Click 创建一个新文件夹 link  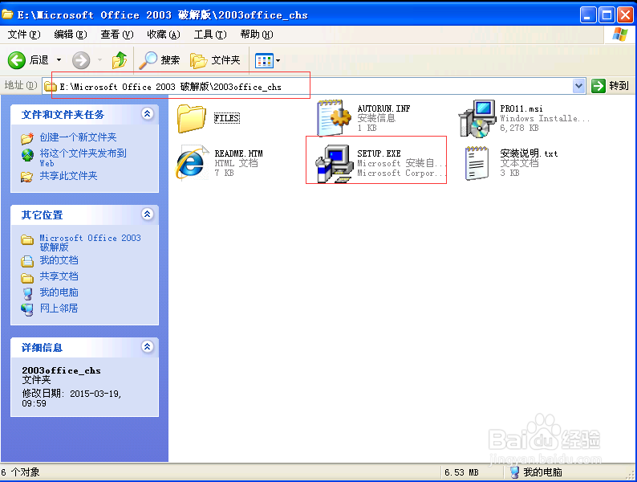point(78,137)
